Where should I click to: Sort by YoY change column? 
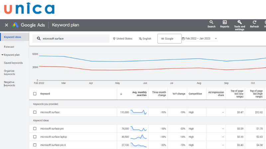click(179, 94)
